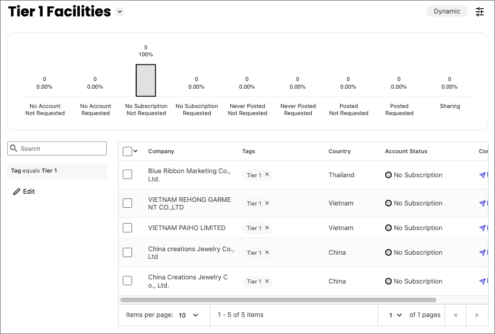
Task: Remove Tier 1 tag from VIETNAM REHONG GARMENT
Action: click(267, 203)
